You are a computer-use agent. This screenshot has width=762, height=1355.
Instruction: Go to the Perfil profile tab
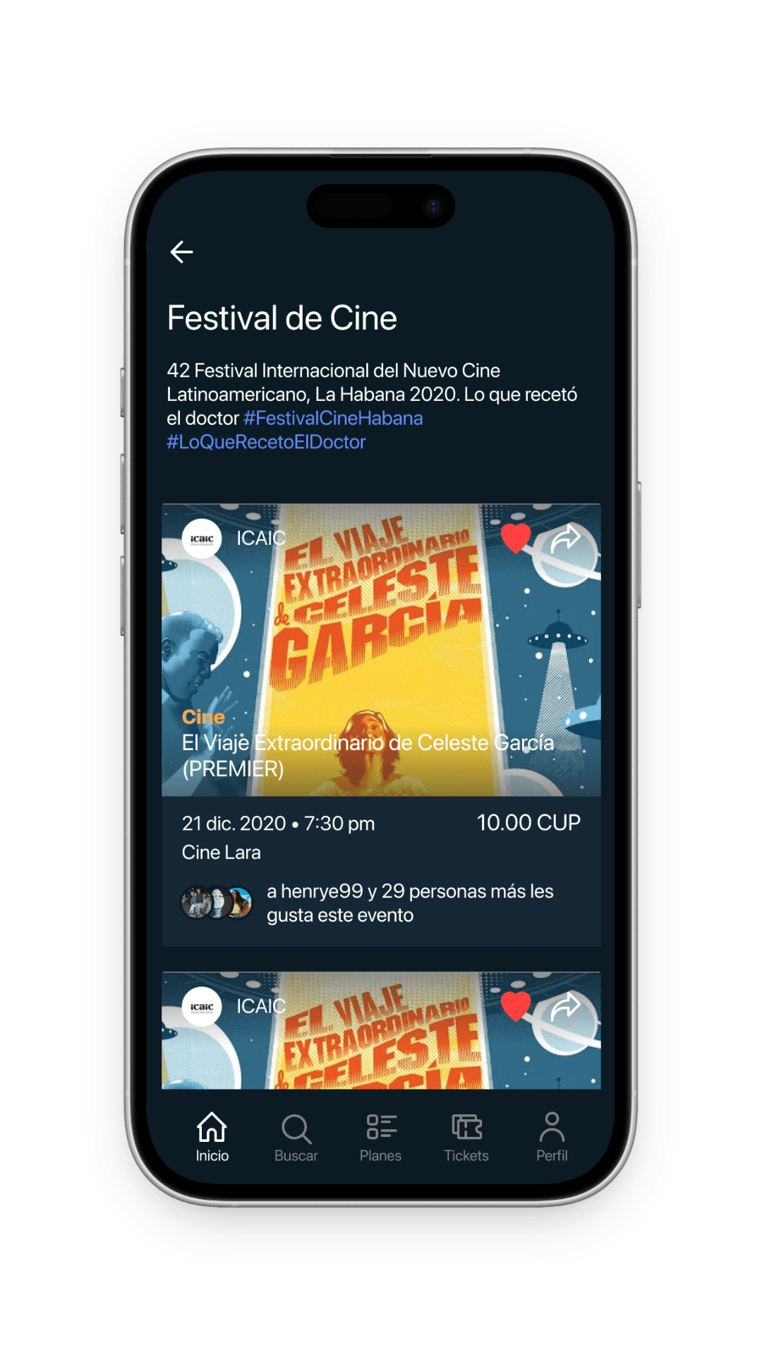(552, 1137)
